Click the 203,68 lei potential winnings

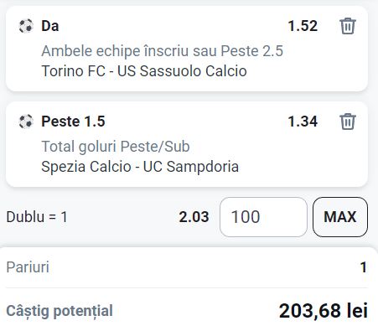[324, 311]
